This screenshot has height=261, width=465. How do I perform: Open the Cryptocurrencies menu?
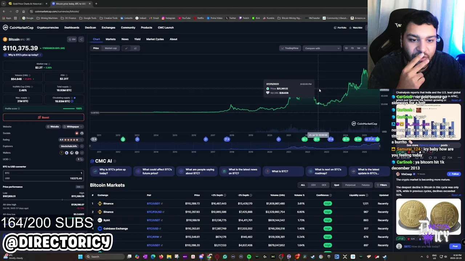(48, 28)
